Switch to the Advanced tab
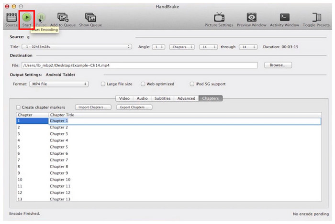 tap(186, 98)
